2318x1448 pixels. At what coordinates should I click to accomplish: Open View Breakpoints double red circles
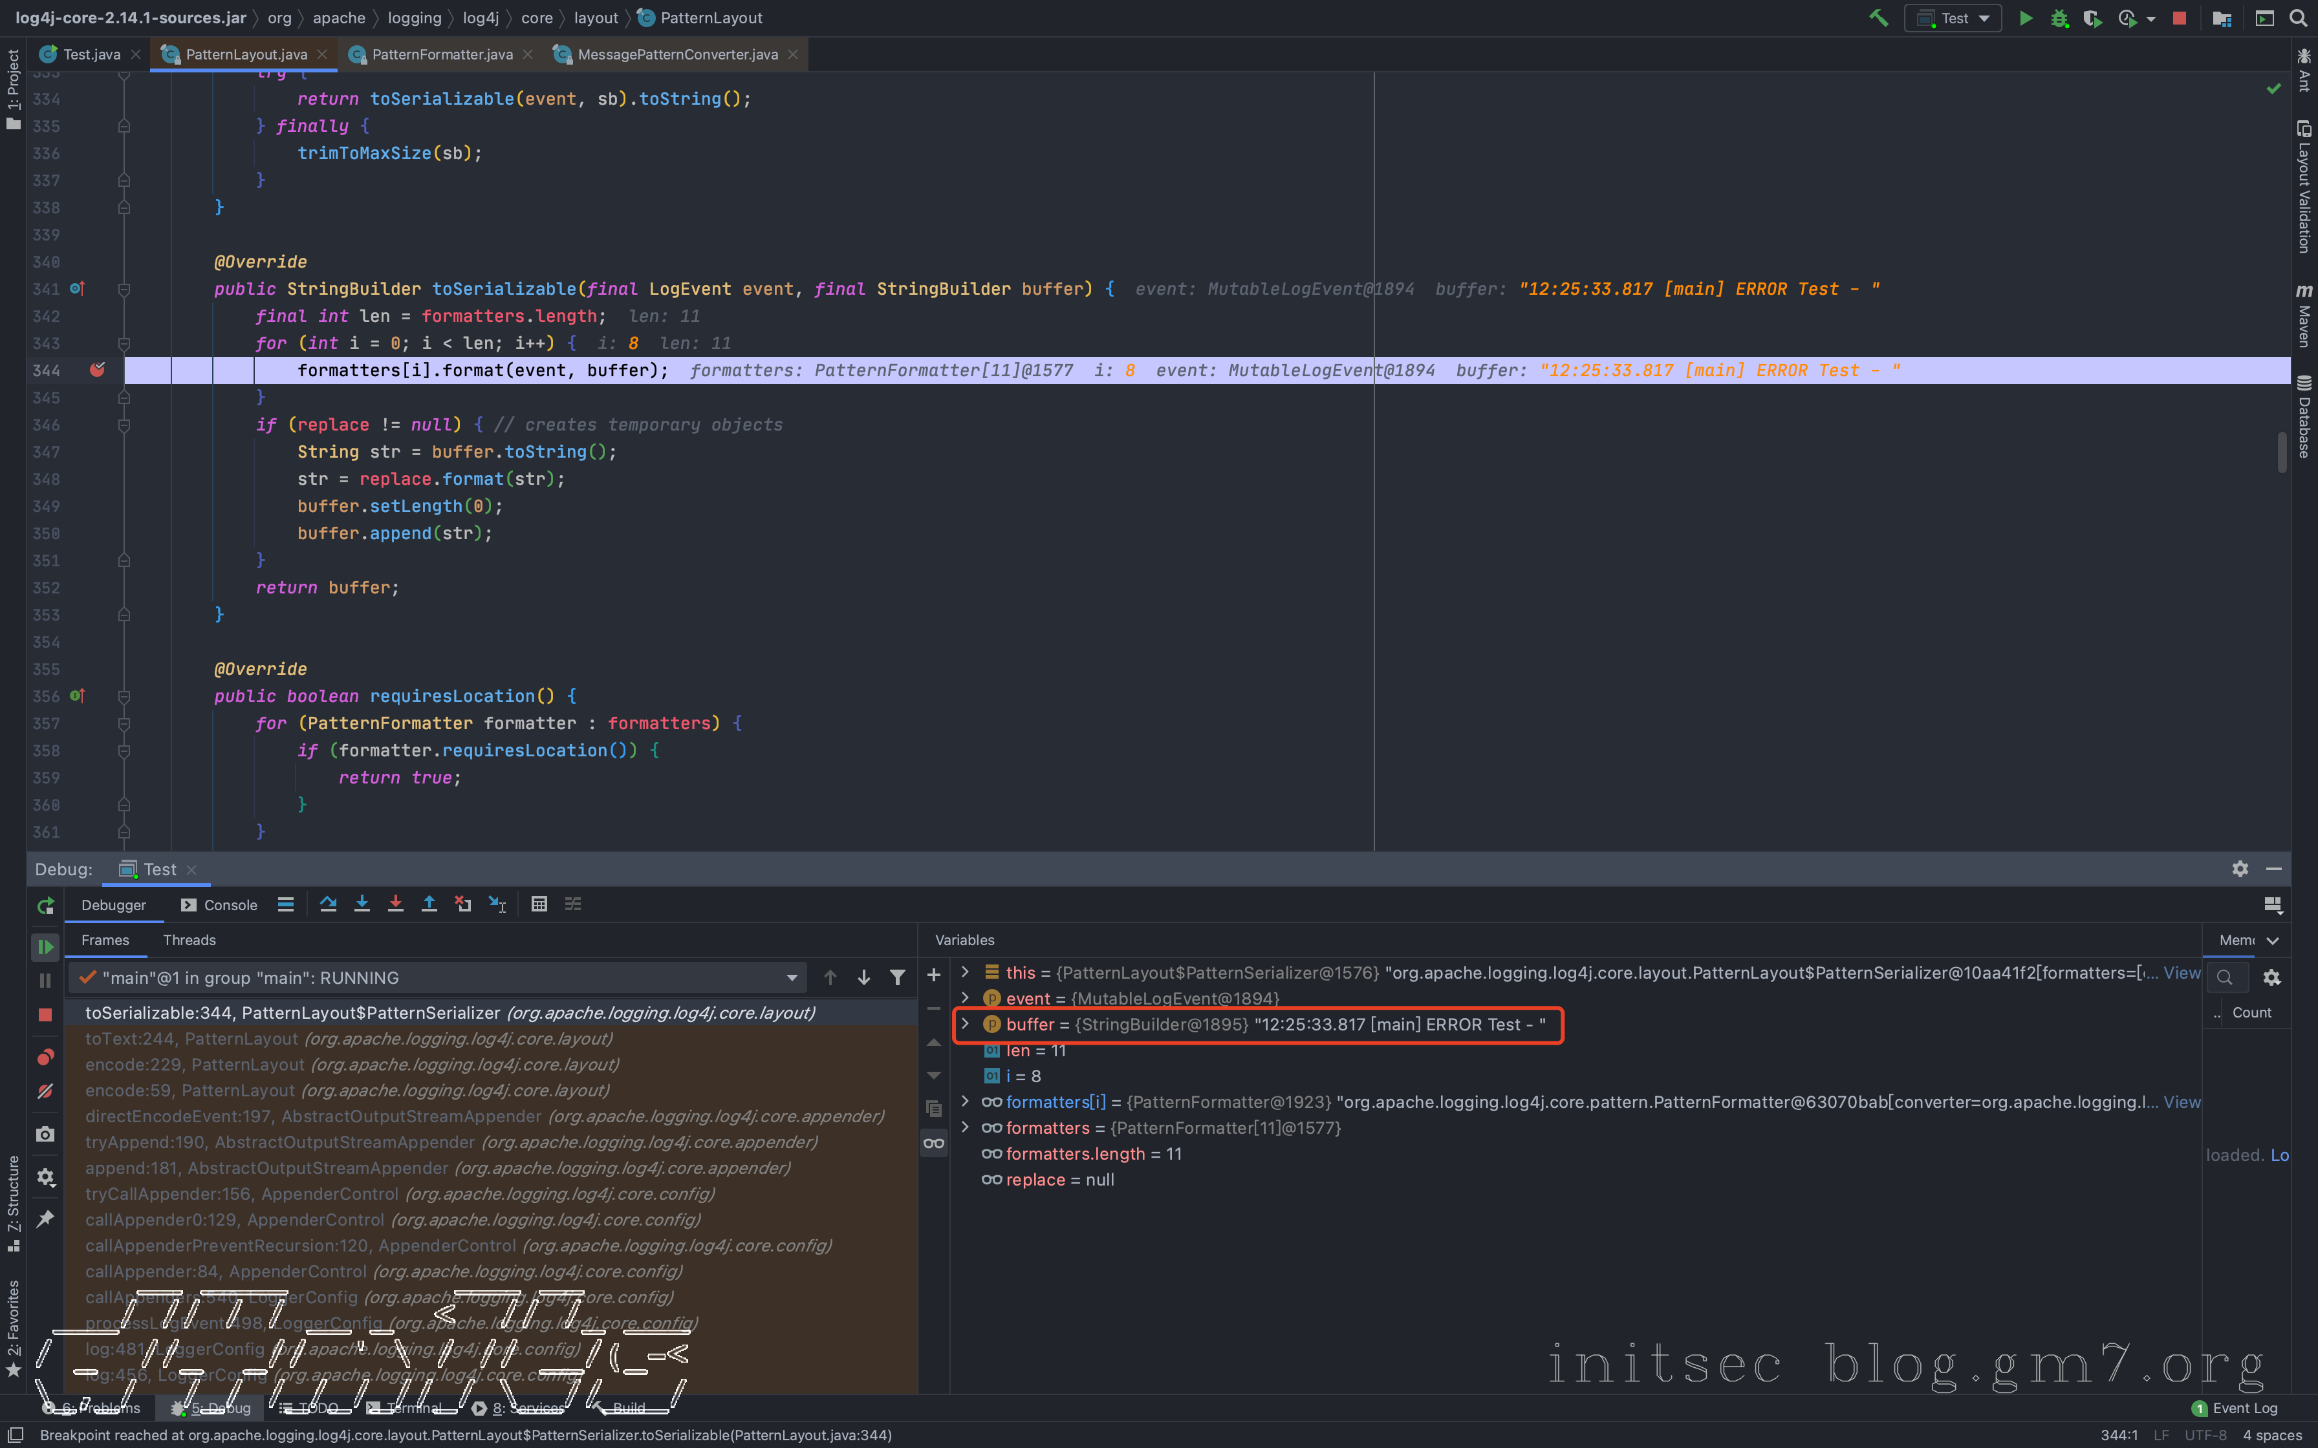45,1058
